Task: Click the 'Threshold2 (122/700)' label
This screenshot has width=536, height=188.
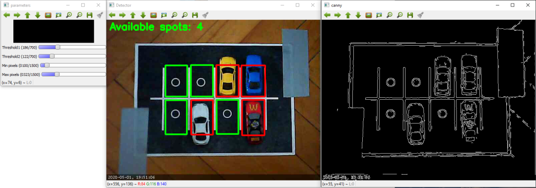Action: point(19,56)
